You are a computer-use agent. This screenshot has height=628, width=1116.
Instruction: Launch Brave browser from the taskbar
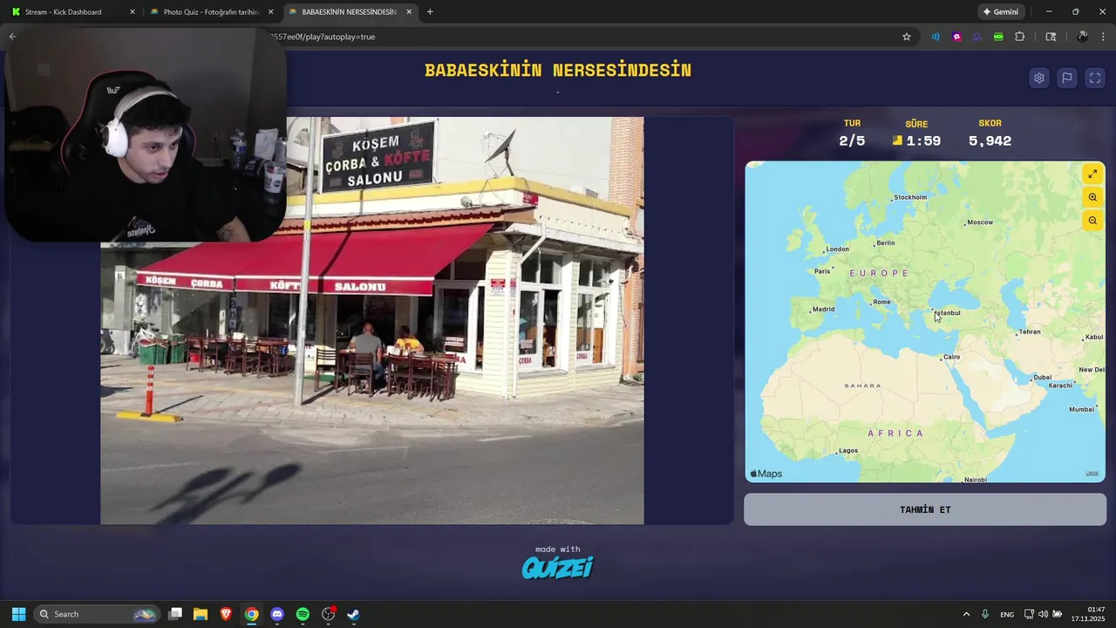click(226, 614)
